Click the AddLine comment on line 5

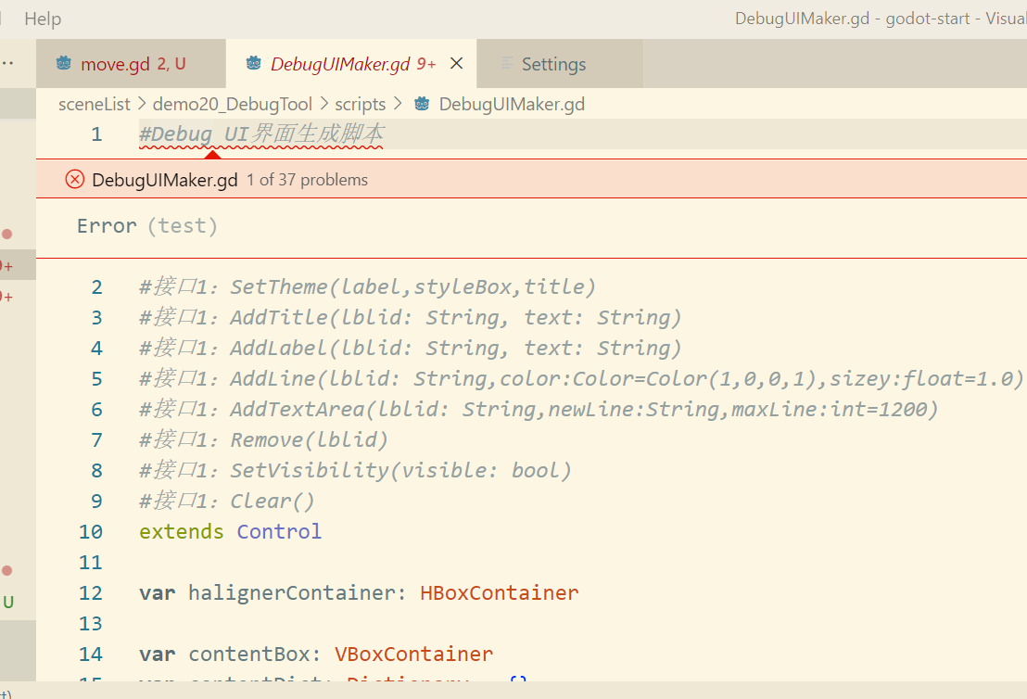(581, 378)
